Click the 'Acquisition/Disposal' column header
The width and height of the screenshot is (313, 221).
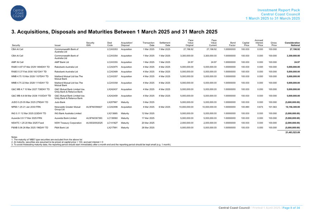click(127, 44)
